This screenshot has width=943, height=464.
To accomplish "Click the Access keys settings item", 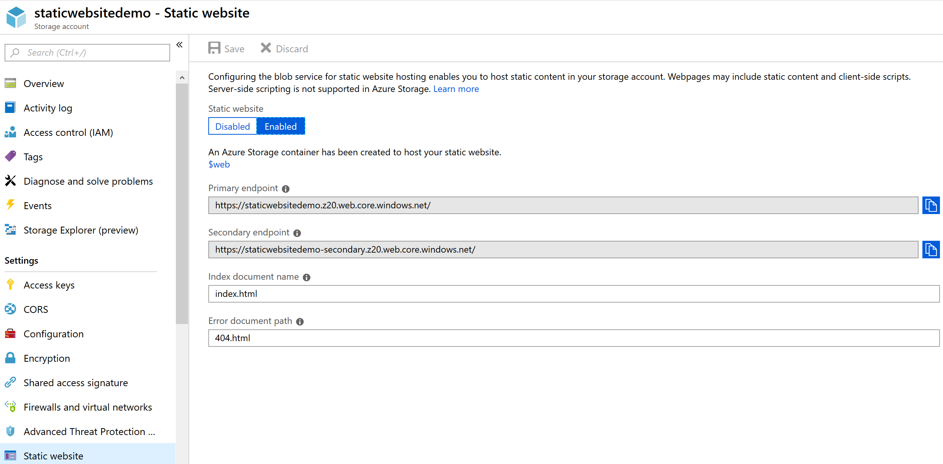I will point(50,285).
